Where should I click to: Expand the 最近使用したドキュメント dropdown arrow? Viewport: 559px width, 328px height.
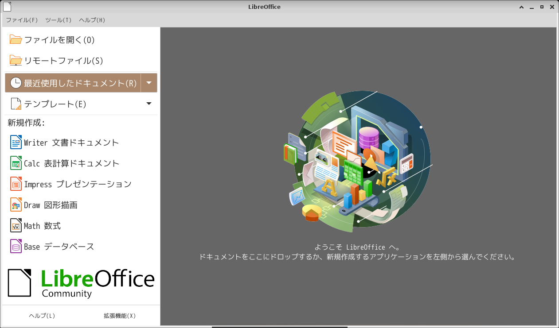pos(149,83)
